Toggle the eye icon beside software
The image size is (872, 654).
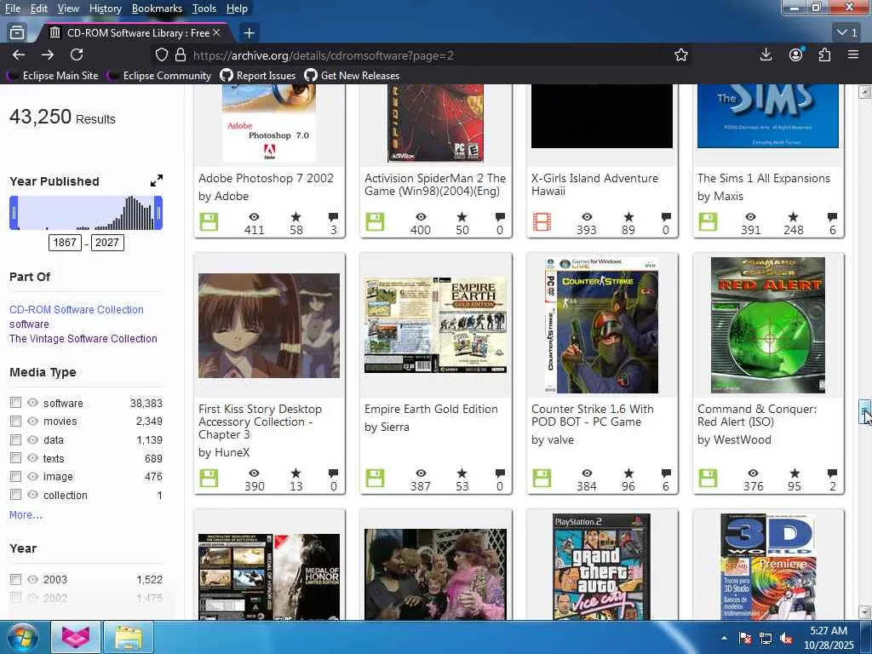click(33, 403)
